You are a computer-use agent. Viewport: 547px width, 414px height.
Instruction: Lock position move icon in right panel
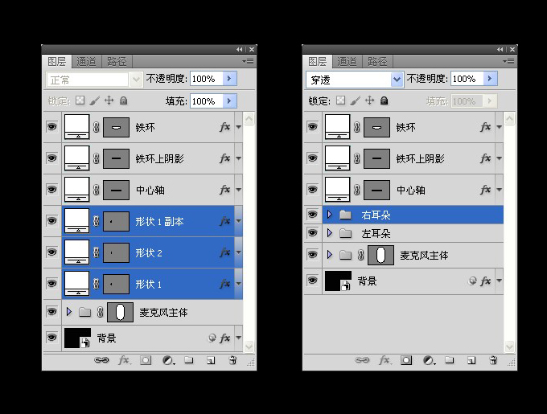(x=370, y=100)
